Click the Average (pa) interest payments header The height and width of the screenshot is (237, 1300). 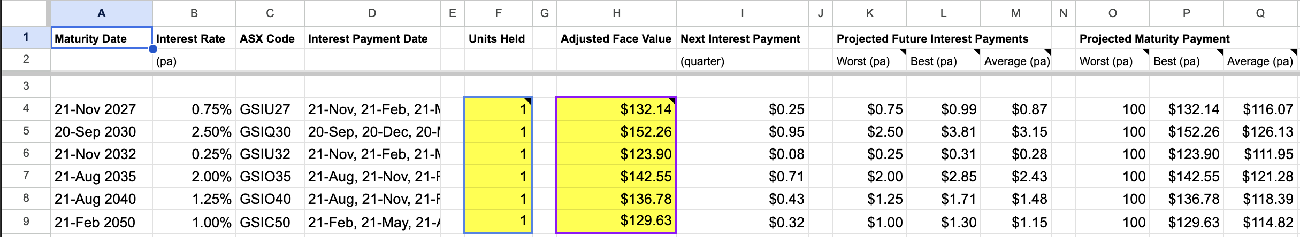(x=1015, y=61)
